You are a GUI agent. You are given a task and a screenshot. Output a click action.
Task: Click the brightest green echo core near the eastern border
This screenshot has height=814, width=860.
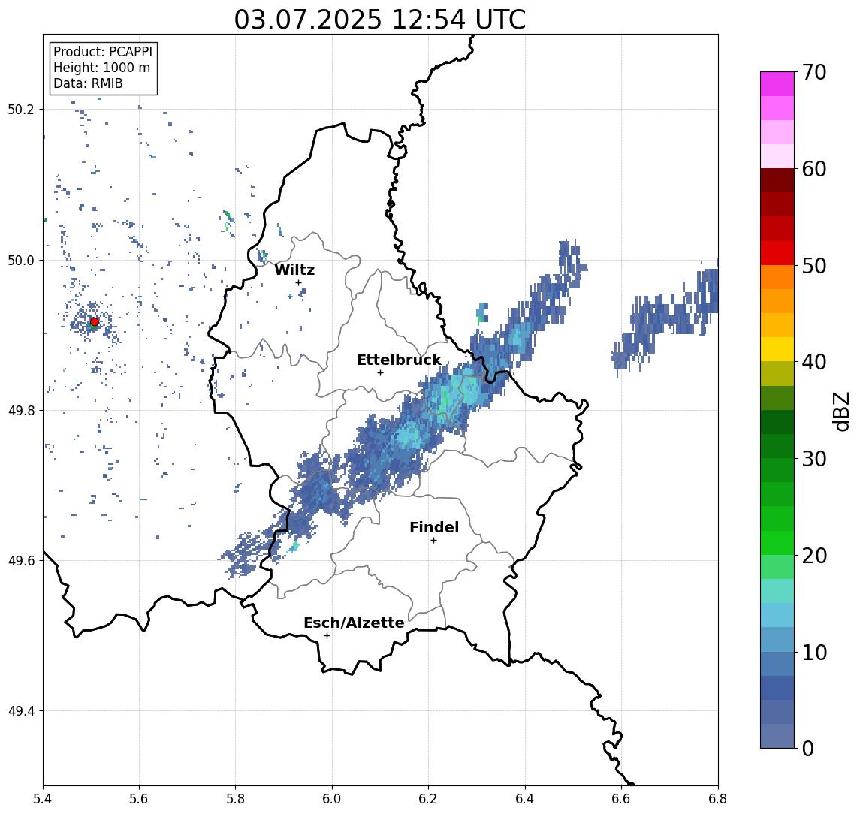445,399
